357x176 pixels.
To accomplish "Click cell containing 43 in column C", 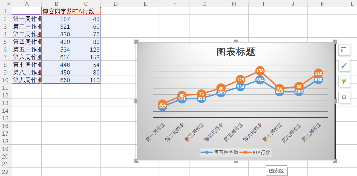I will [86, 19].
